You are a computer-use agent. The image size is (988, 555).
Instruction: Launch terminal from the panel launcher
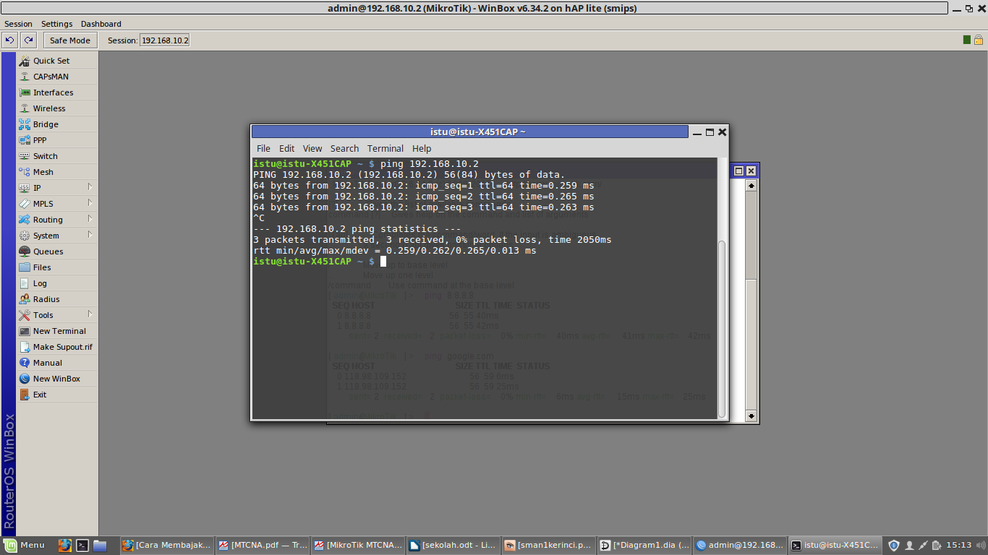[x=82, y=545]
